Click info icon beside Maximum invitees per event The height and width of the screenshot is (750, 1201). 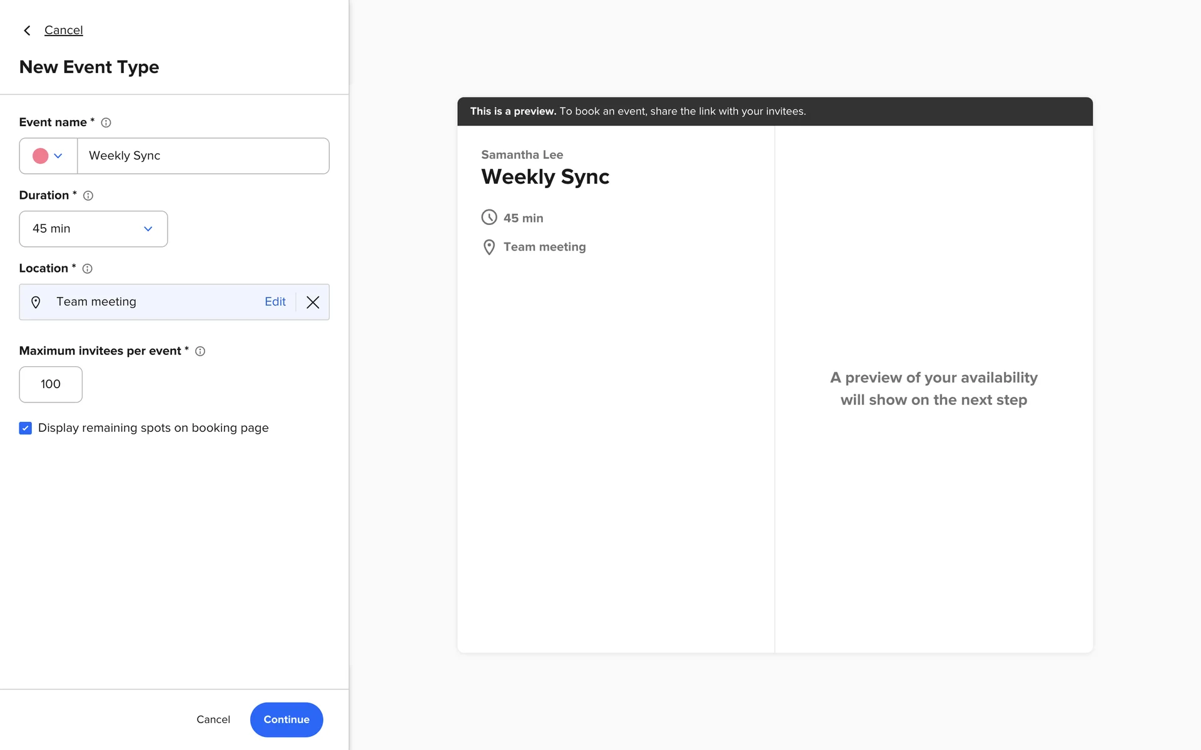(x=200, y=351)
